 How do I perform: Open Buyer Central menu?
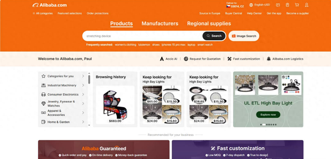tap(233, 13)
